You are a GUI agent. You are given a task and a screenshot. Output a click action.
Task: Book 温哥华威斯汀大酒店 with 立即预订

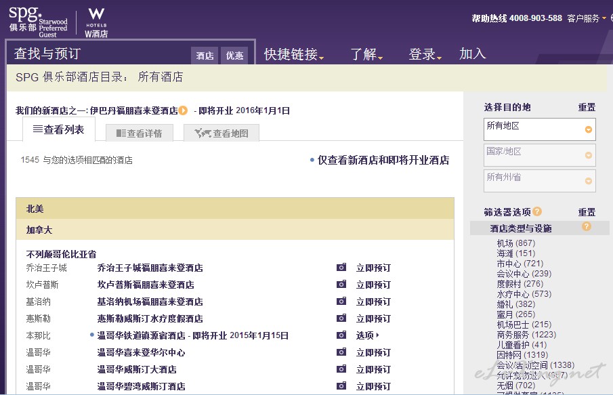click(x=373, y=369)
